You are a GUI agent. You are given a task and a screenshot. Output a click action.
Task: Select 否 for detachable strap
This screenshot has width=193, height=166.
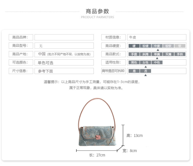(x=145, y=71)
